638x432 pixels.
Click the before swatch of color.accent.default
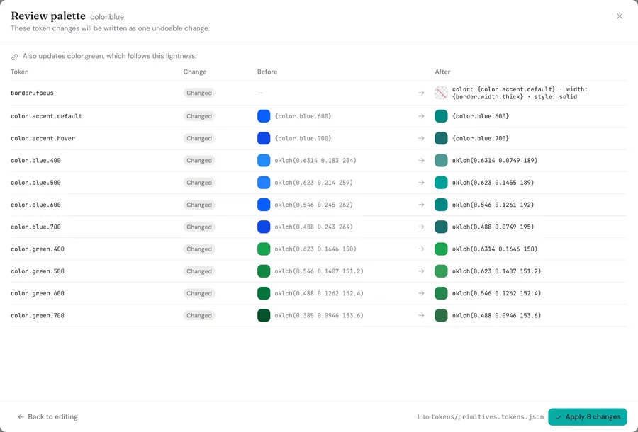click(x=264, y=116)
